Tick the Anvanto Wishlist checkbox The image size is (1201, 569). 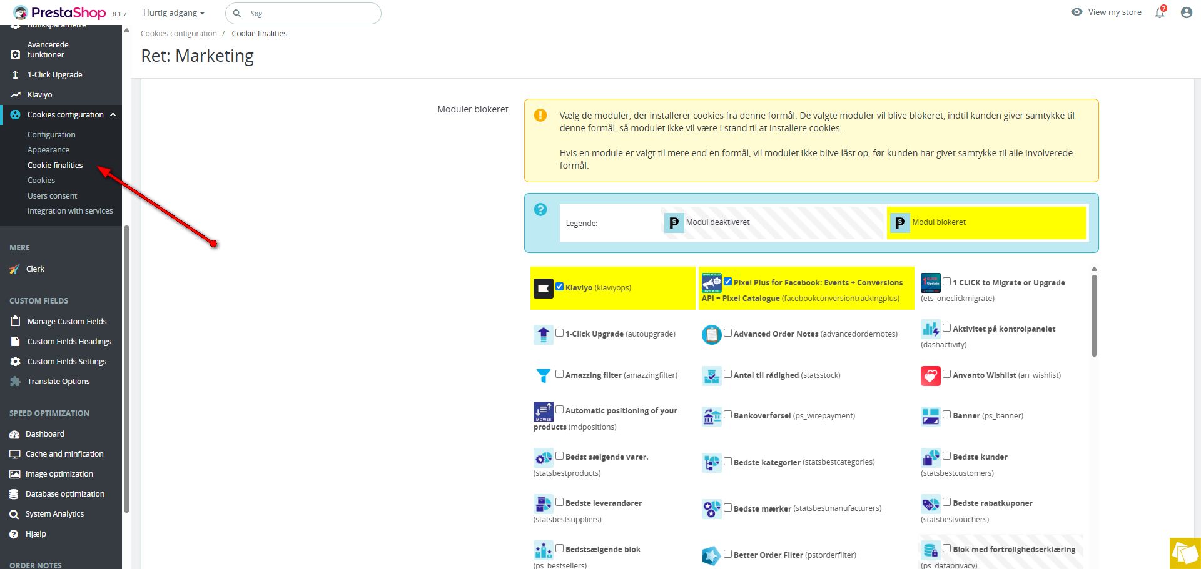[x=947, y=374]
